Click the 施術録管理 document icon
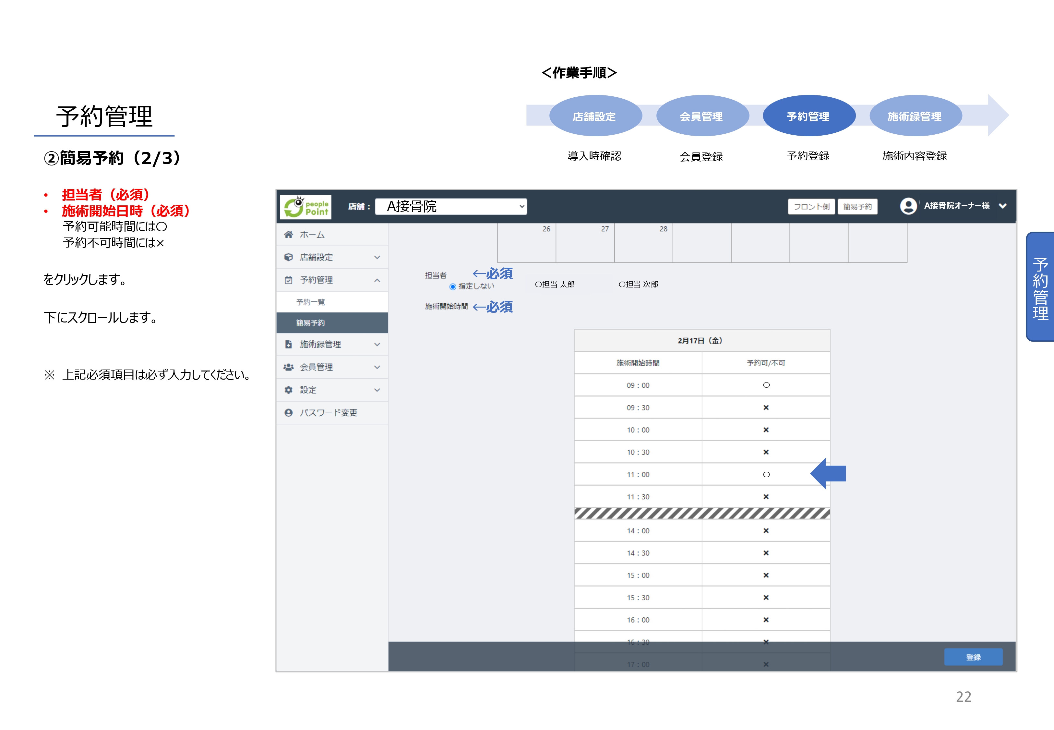 pos(288,345)
